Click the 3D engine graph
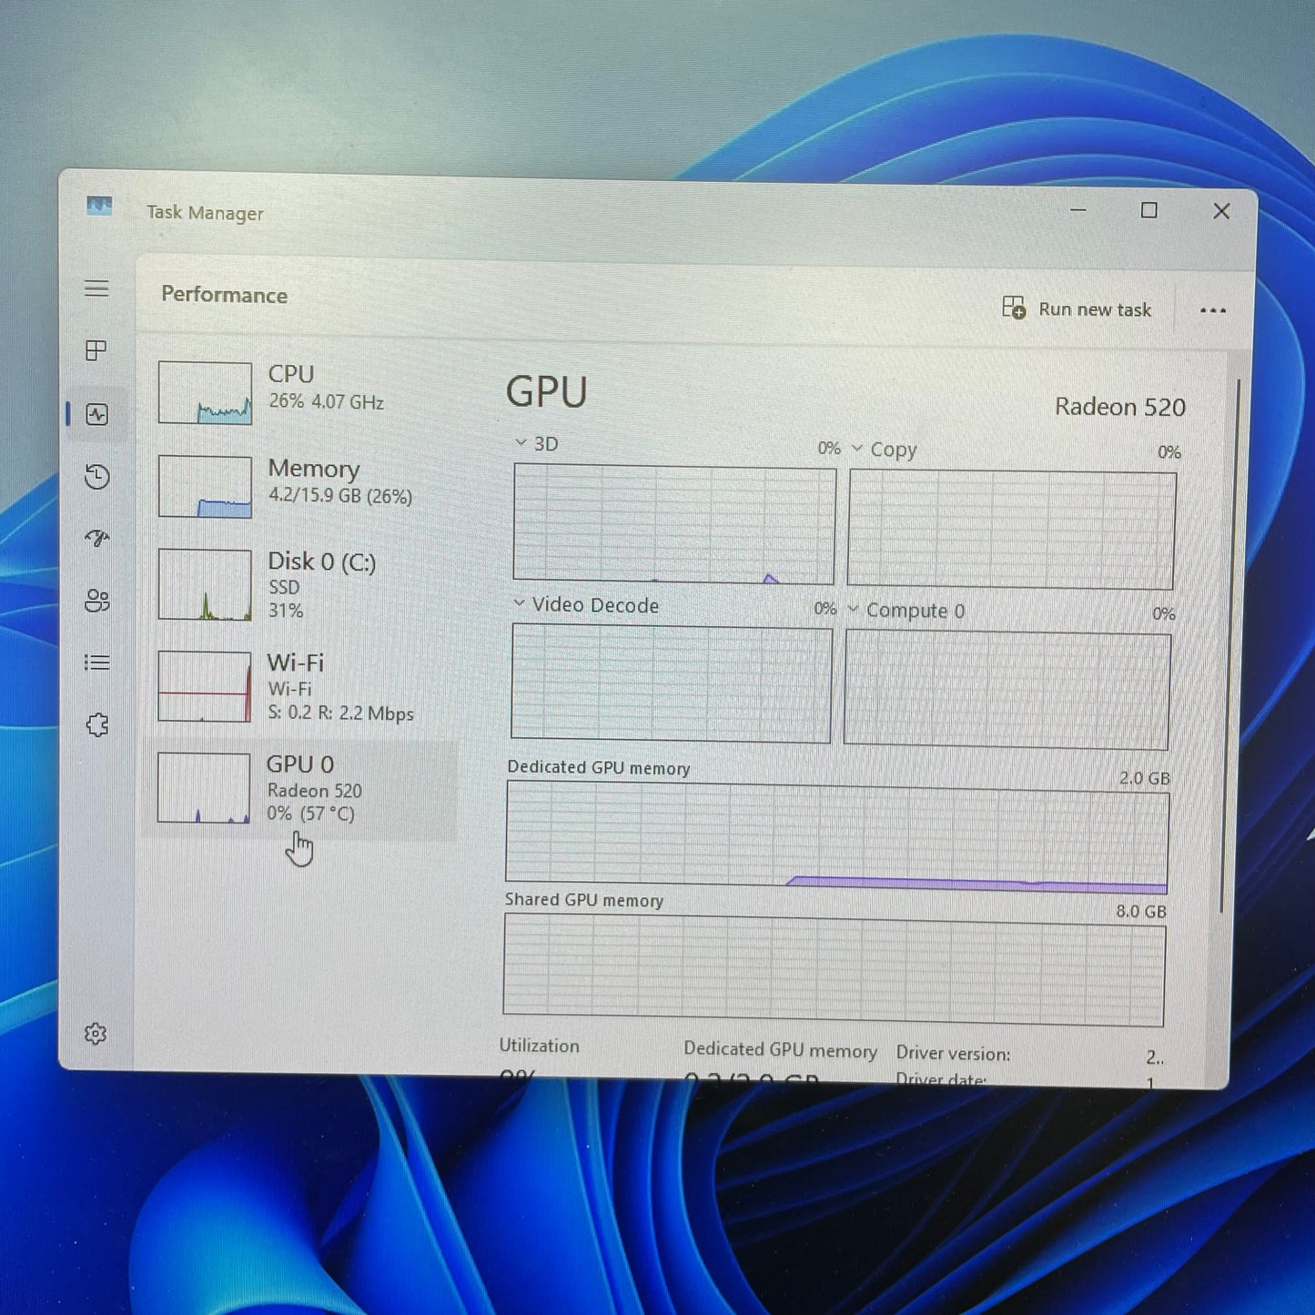Screen dimensions: 1315x1315 (x=673, y=523)
